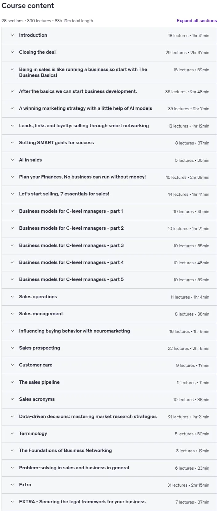Click chevron beside Terminology section
This screenshot has height=511, width=217.
pos(12,434)
